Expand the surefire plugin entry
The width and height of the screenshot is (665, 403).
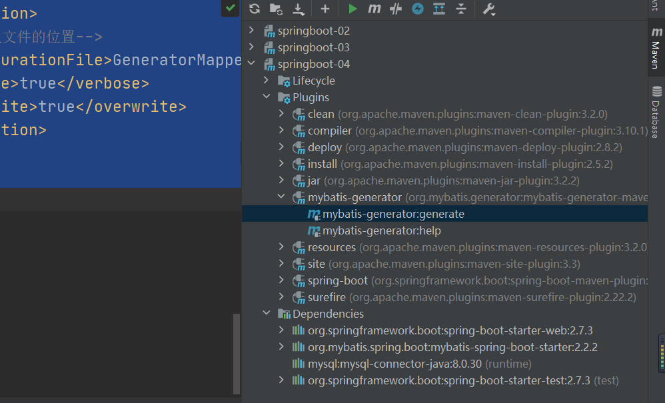pyautogui.click(x=281, y=296)
